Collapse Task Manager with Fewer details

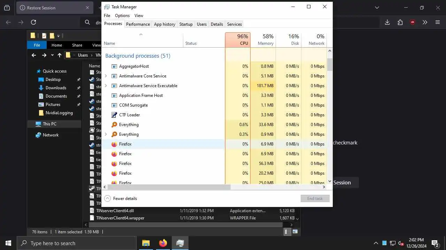click(121, 199)
